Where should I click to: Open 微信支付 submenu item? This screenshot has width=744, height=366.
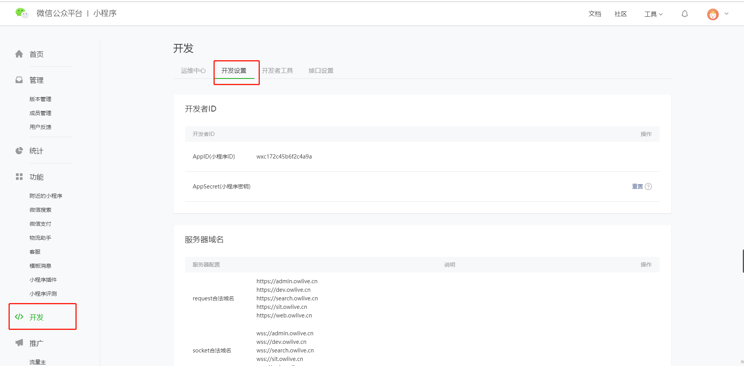pos(40,224)
